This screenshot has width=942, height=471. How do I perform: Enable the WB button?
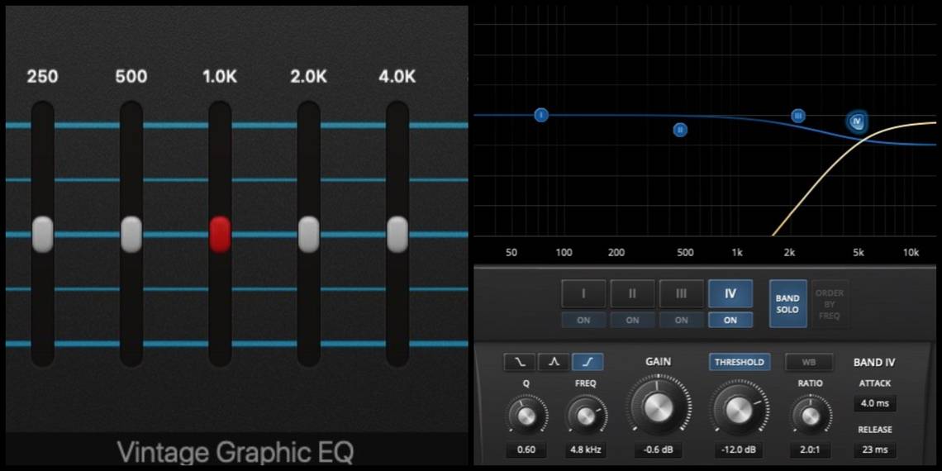click(809, 362)
